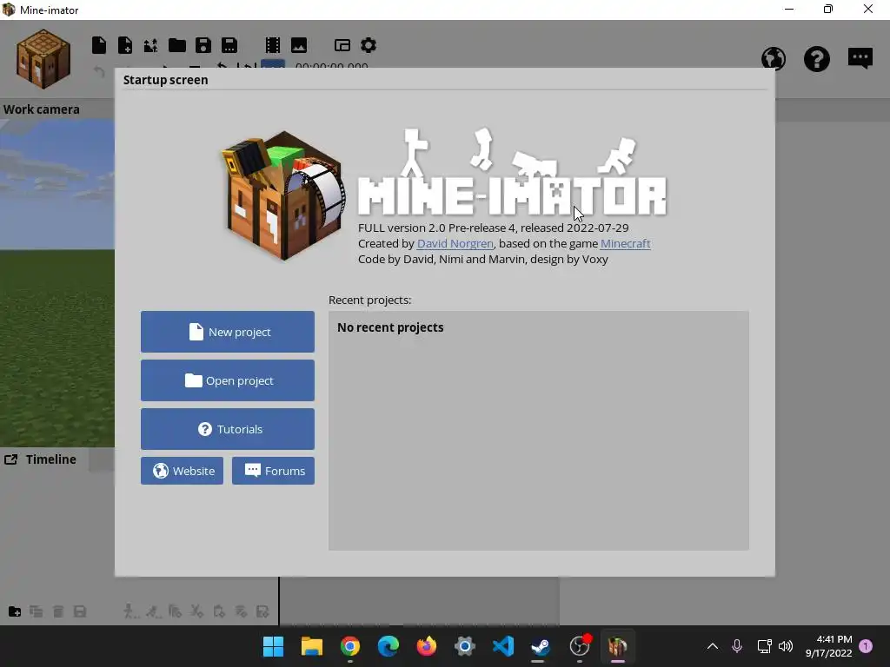Open Windows Start menu
This screenshot has width=890, height=667.
[273, 646]
